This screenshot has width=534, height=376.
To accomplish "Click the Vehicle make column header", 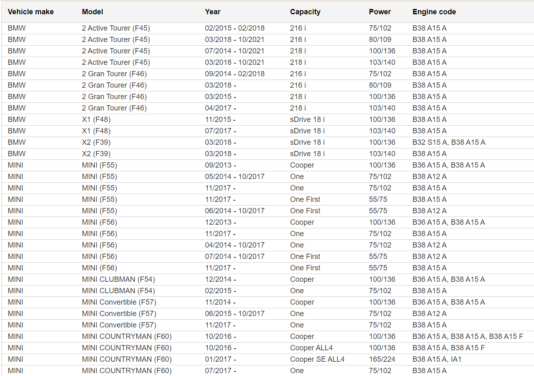I will click(31, 12).
